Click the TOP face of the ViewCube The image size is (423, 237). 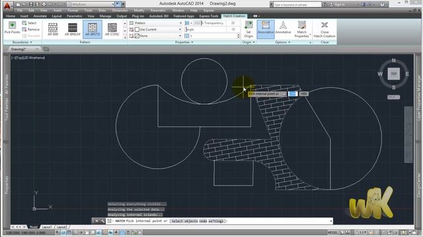pos(394,74)
